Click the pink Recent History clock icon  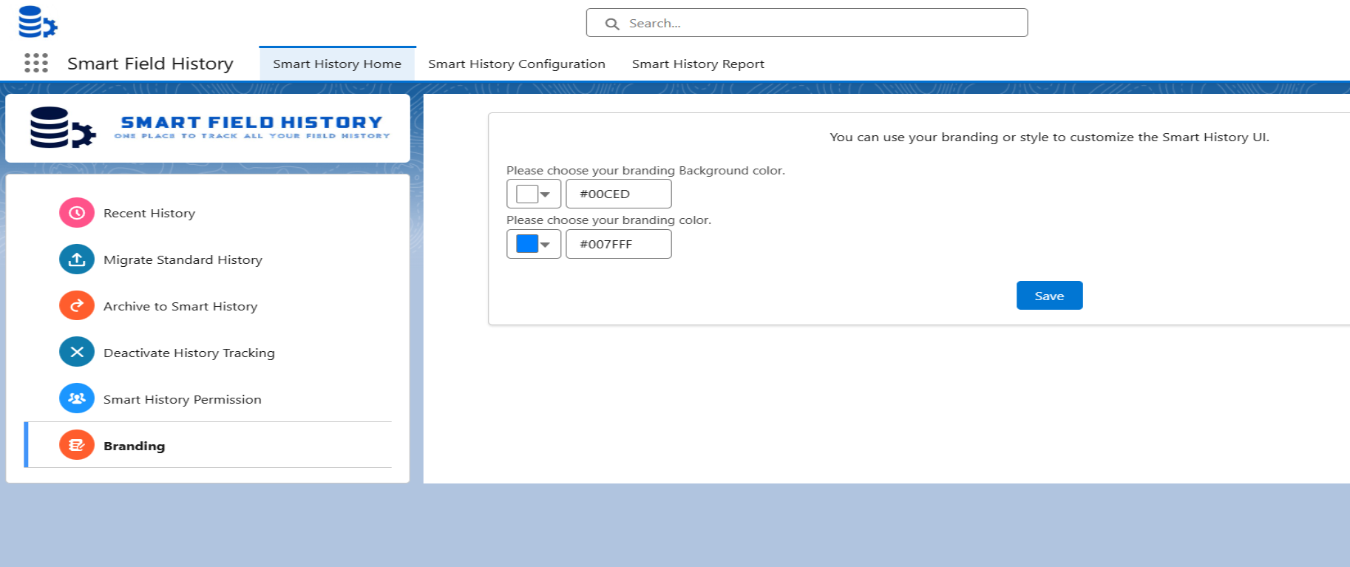(x=77, y=213)
